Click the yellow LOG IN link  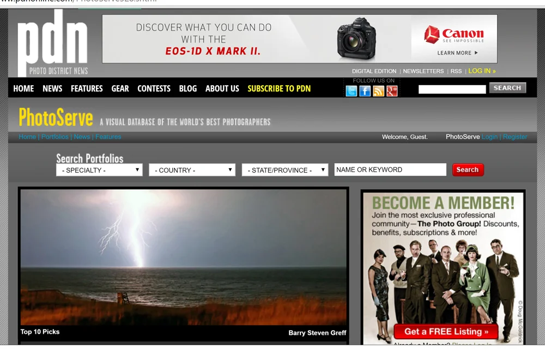coord(482,71)
